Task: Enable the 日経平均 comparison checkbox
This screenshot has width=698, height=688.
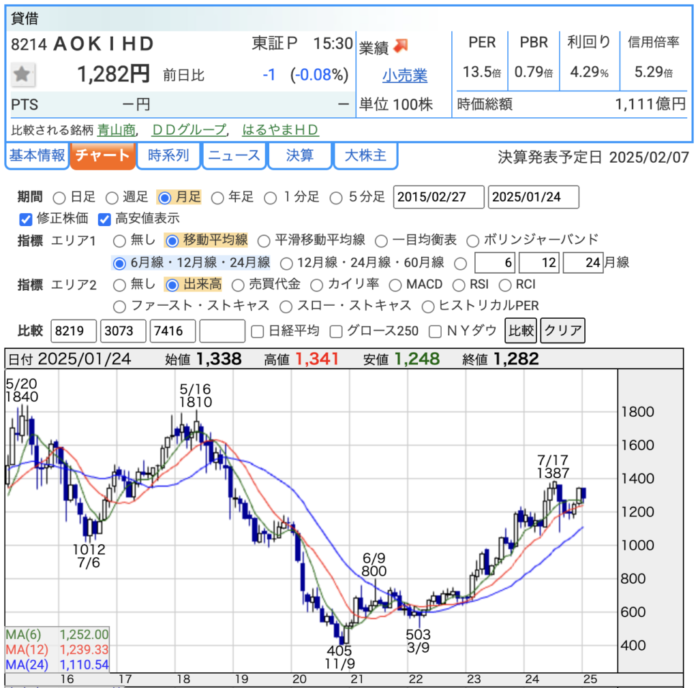Action: coord(258,332)
